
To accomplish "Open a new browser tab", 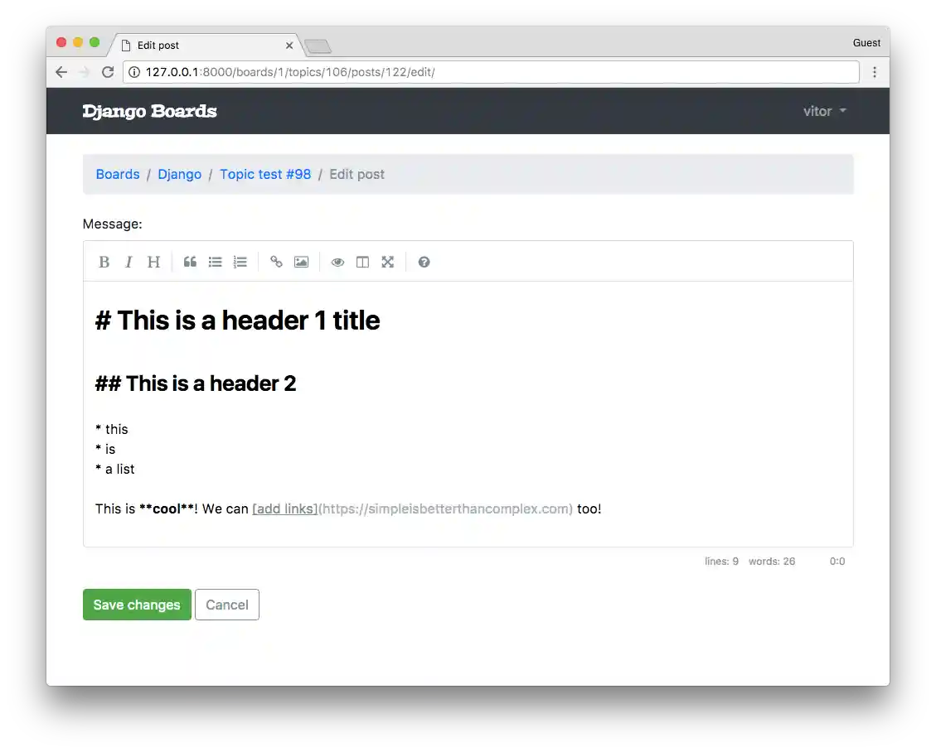I will click(318, 46).
